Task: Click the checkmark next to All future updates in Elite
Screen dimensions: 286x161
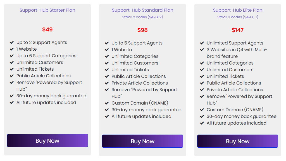Action: pyautogui.click(x=202, y=123)
